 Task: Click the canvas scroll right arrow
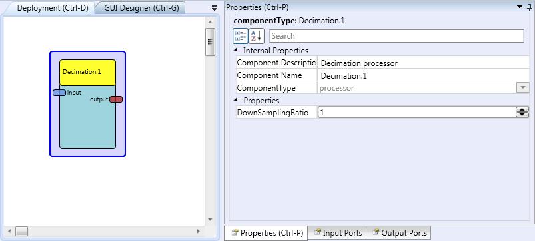click(199, 232)
